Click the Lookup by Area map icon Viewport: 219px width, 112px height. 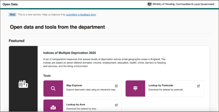click(x=53, y=108)
